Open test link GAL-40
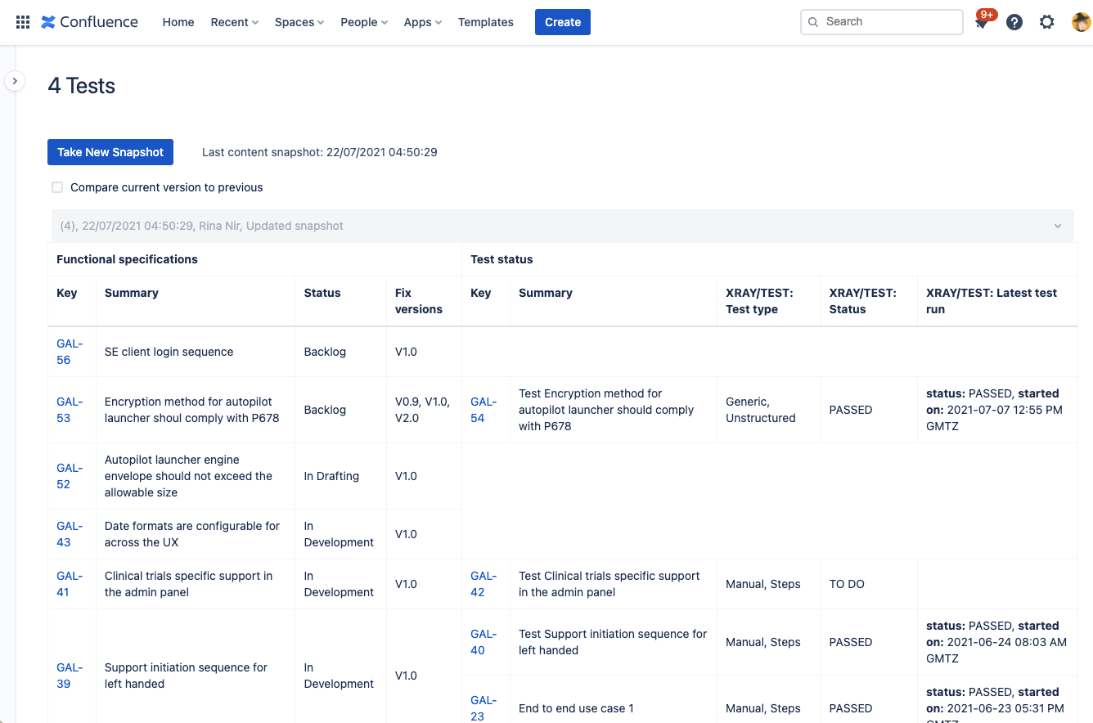 coord(483,642)
